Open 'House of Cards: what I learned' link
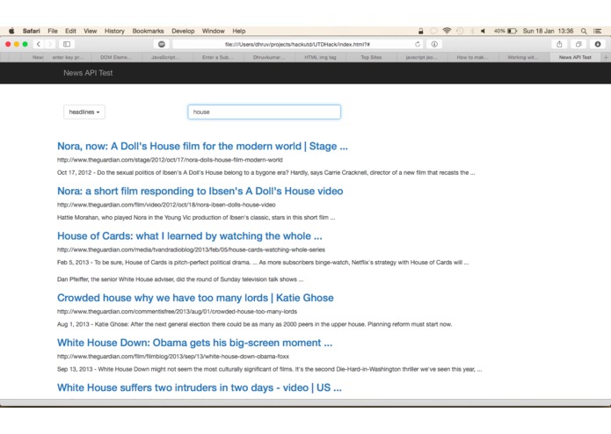 189,235
